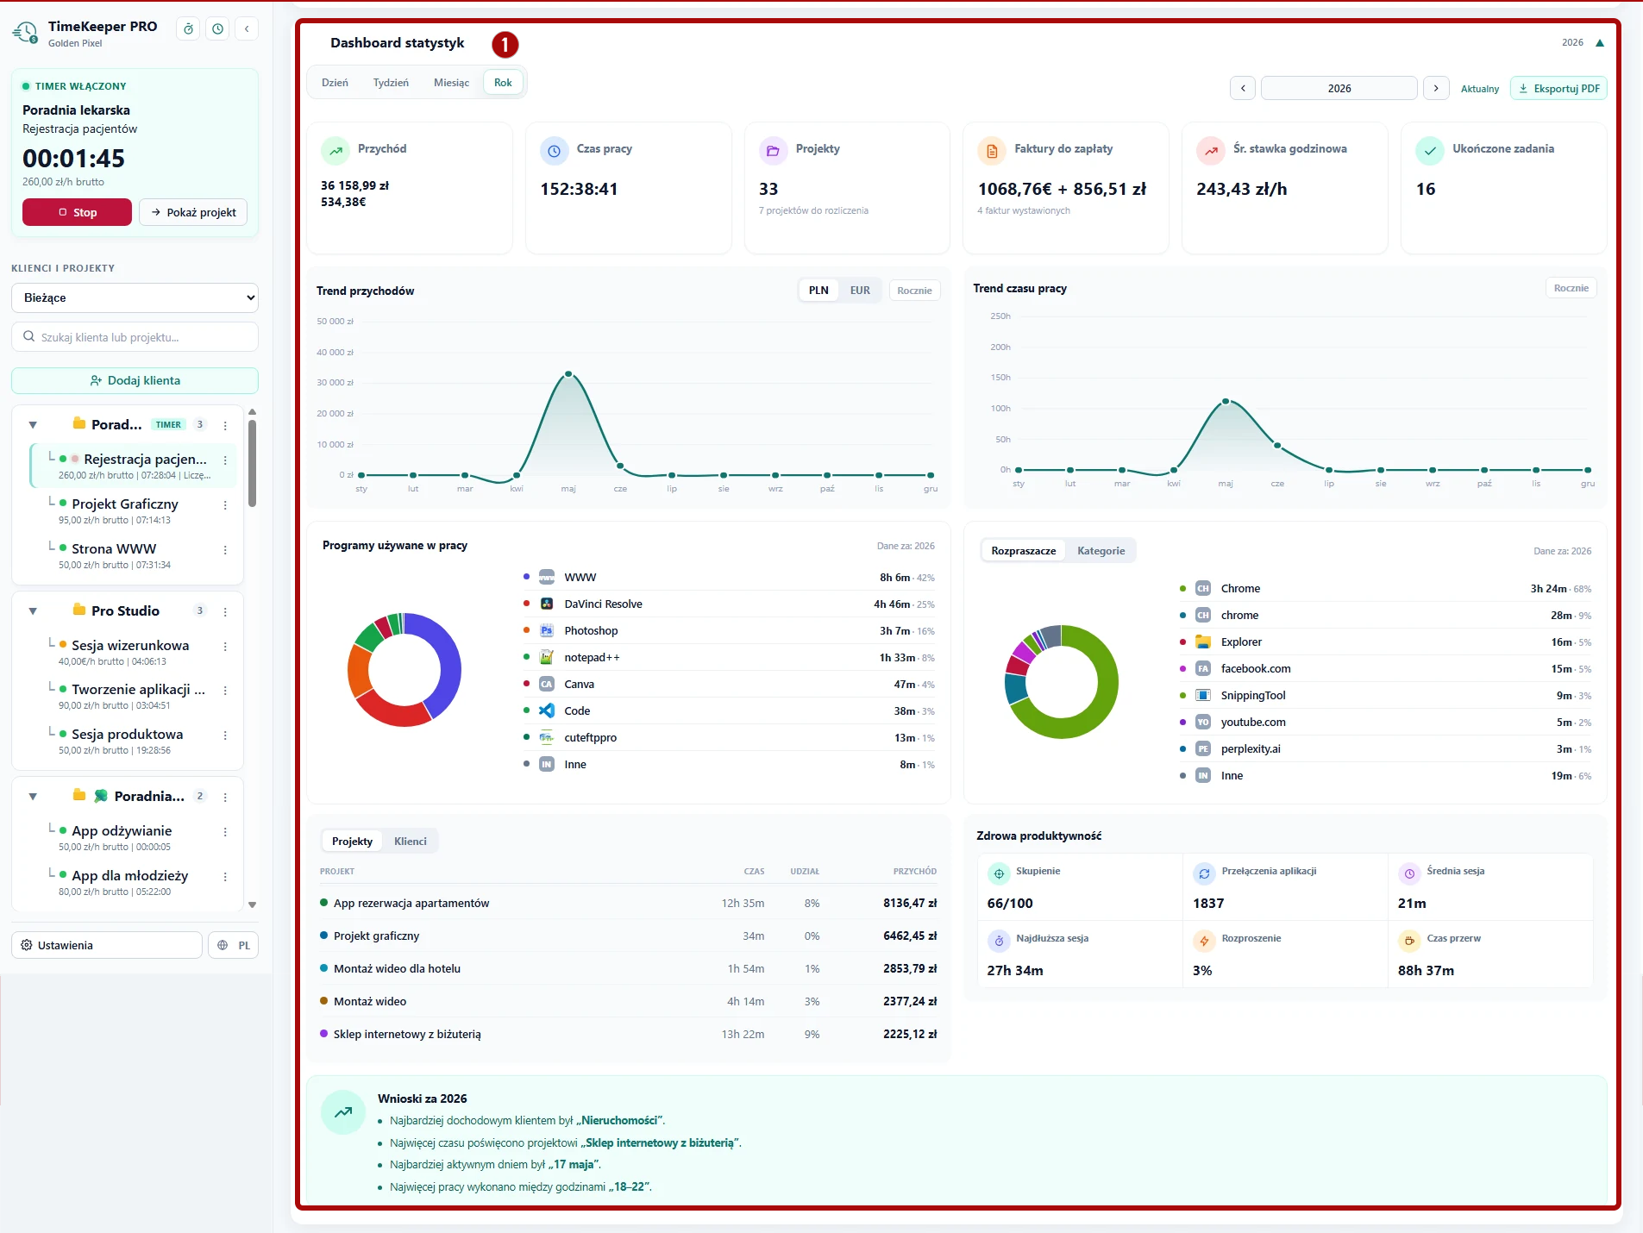This screenshot has width=1643, height=1233.
Task: Open kebab menu for Projekt Graficzny
Action: pos(225,505)
